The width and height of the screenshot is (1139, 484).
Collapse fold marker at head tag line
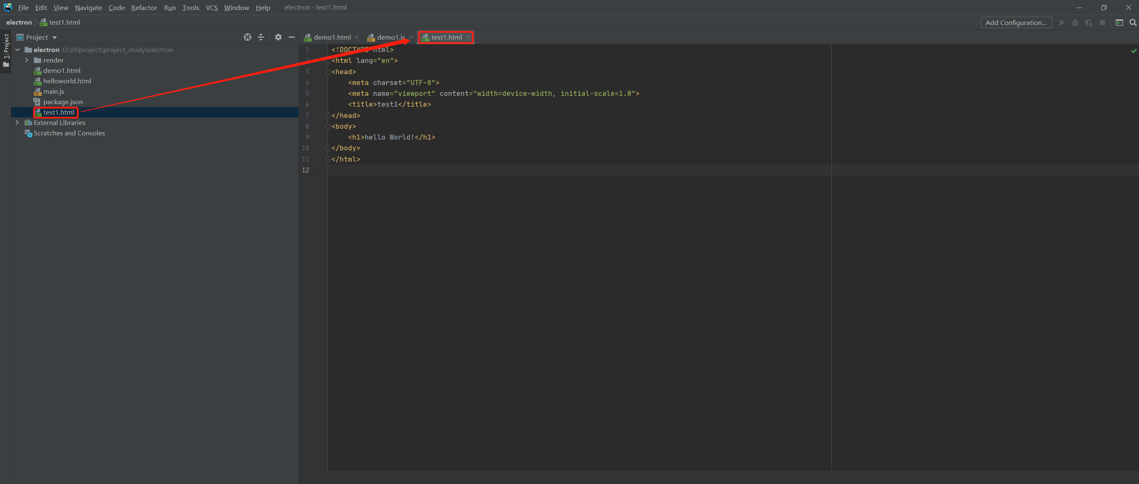[328, 72]
